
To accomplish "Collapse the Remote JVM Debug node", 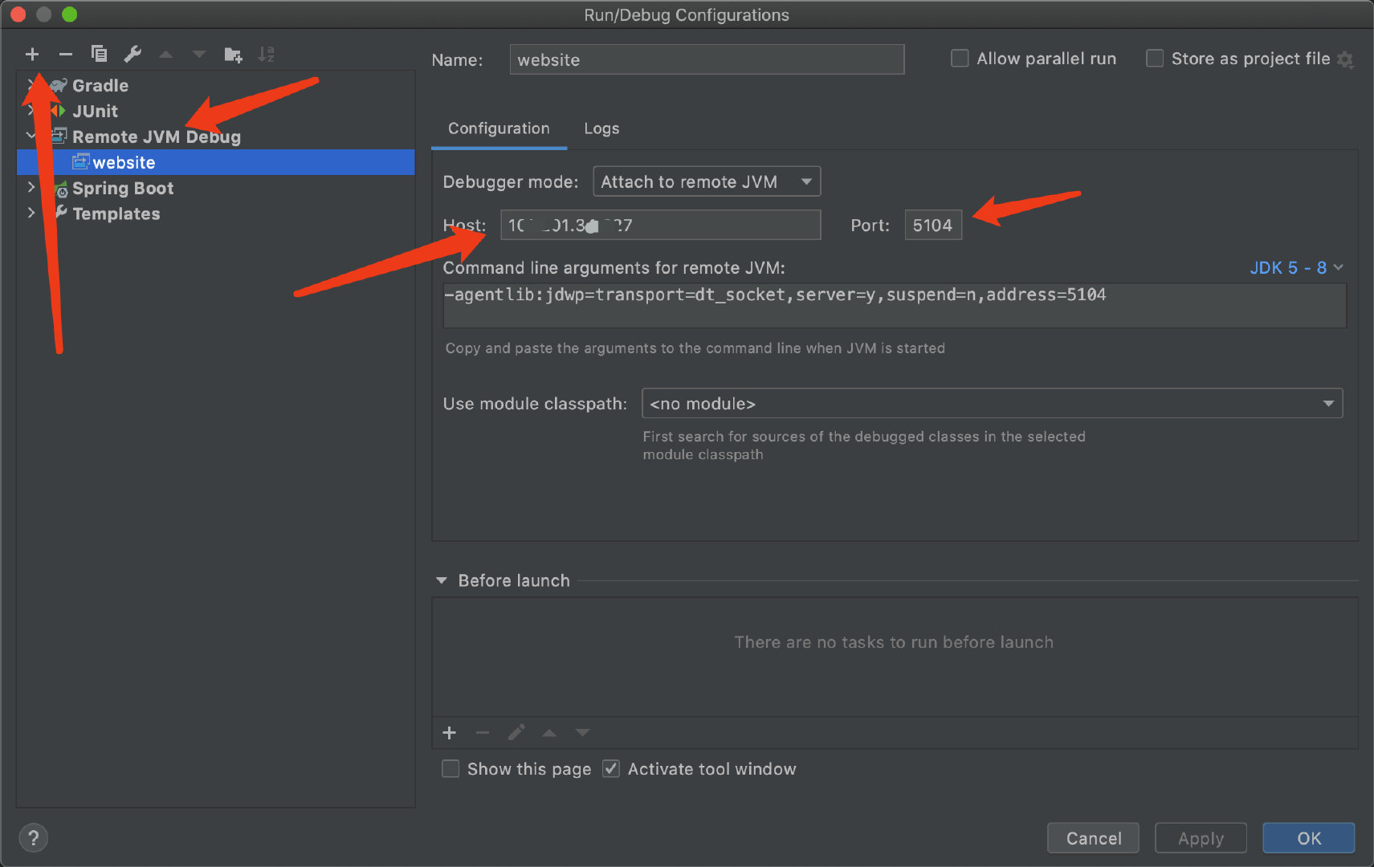I will click(x=31, y=136).
